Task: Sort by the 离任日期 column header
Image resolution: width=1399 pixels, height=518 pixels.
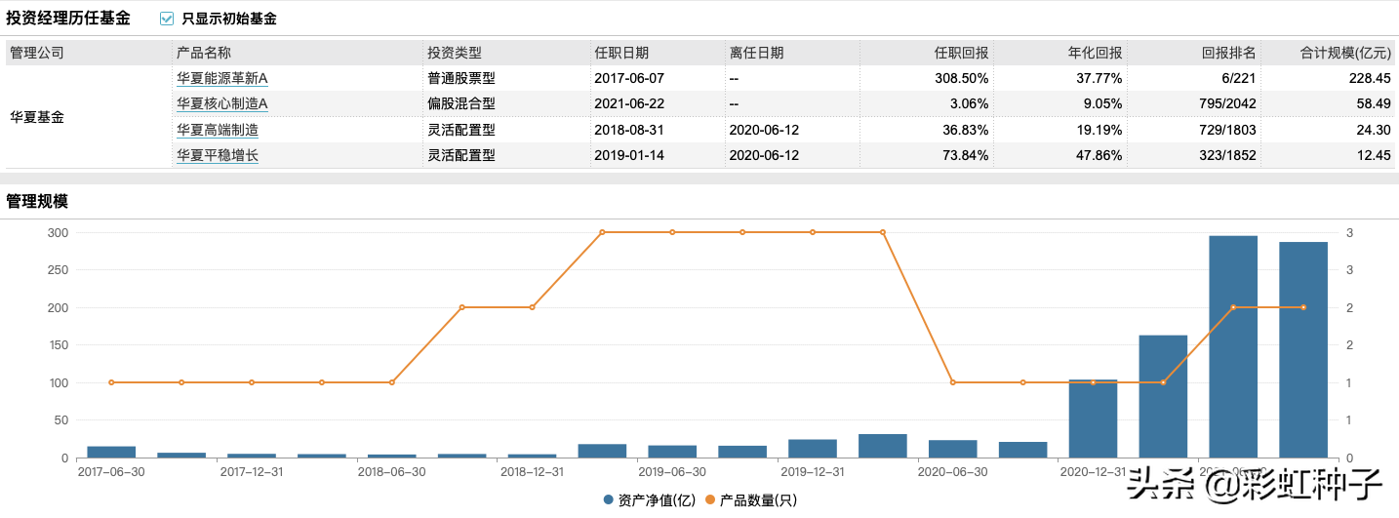Action: pyautogui.click(x=756, y=53)
